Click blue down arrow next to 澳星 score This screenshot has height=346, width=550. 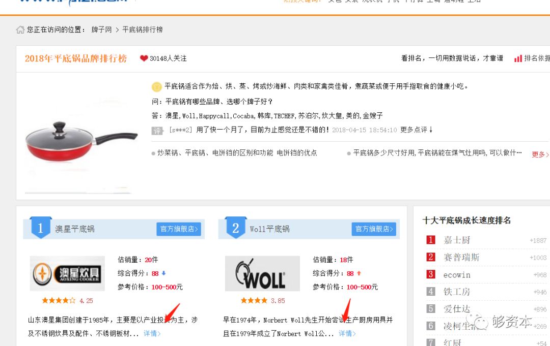[x=163, y=273]
